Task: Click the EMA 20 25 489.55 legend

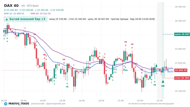Action: click(14, 13)
